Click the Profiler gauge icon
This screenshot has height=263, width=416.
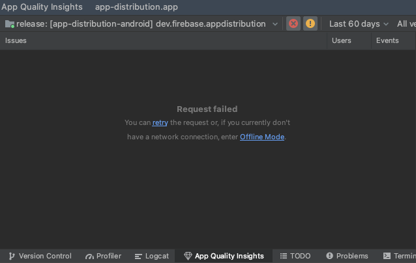click(89, 256)
